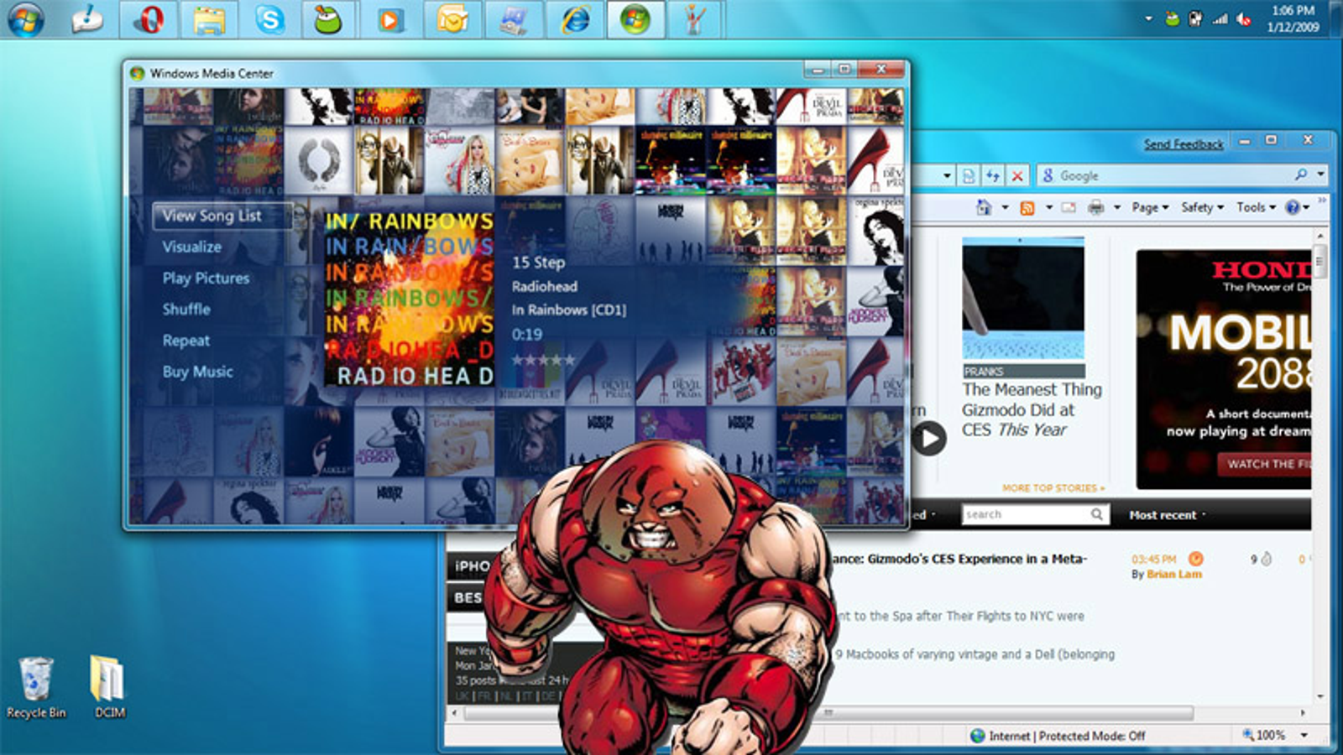Viewport: 1343px width, 755px height.
Task: Click the Google search box in IE
Action: click(x=1167, y=175)
